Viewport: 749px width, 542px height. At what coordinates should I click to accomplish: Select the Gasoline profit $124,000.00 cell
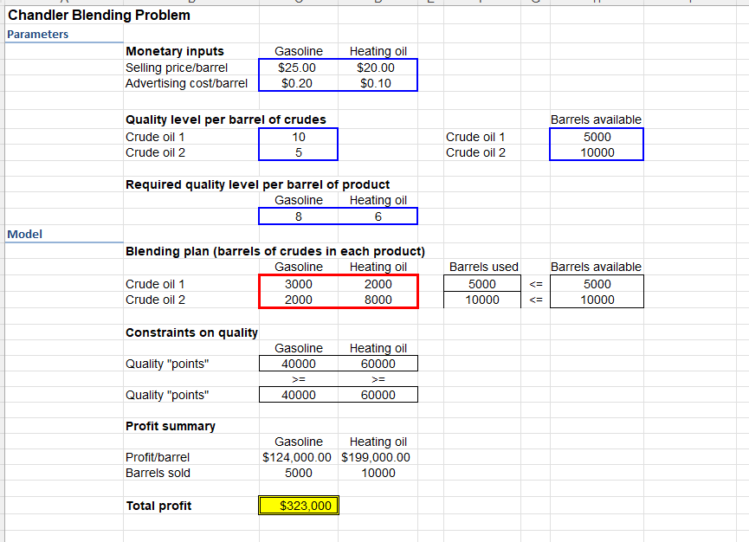pyautogui.click(x=297, y=457)
